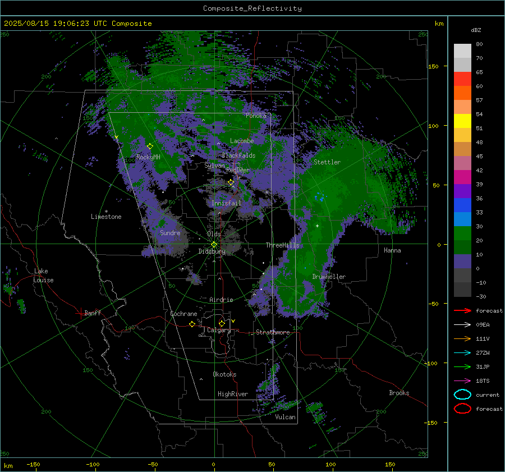This screenshot has width=505, height=472.
Task: Click the yellow diamond marker below Cochrane
Action: pos(192,324)
